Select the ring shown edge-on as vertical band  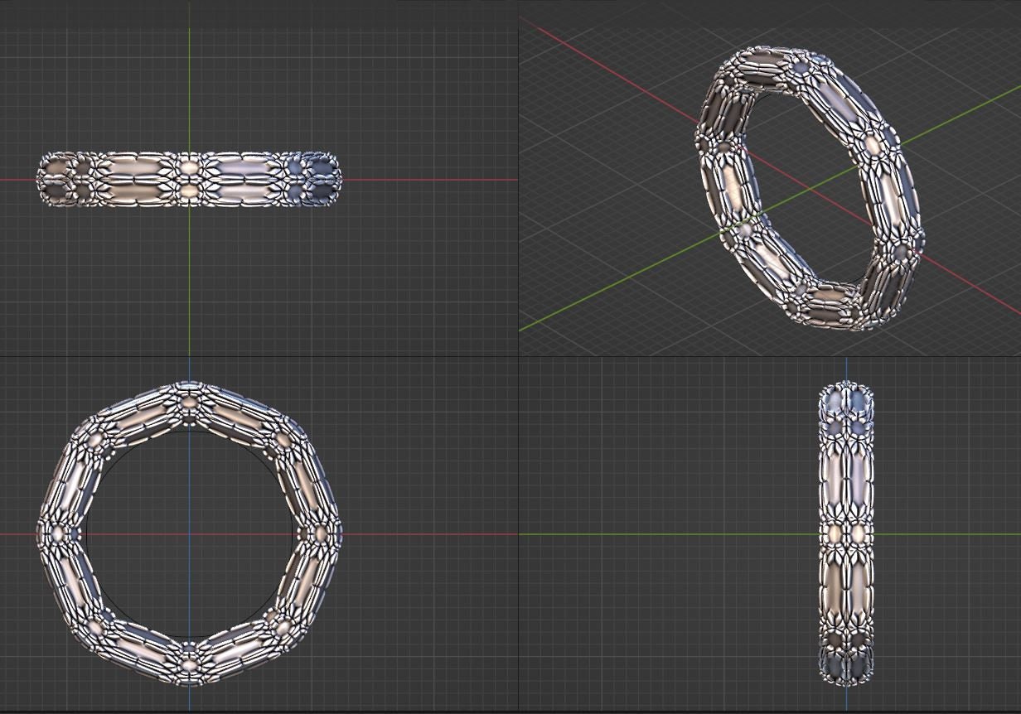click(x=846, y=534)
